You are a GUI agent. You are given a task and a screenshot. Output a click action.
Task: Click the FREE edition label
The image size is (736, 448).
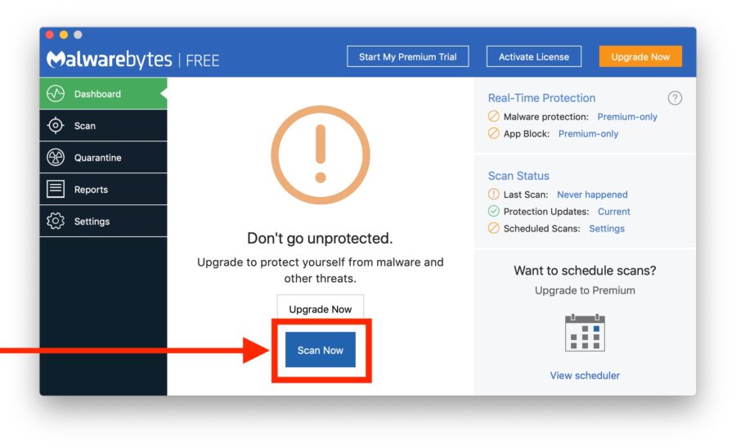(202, 60)
